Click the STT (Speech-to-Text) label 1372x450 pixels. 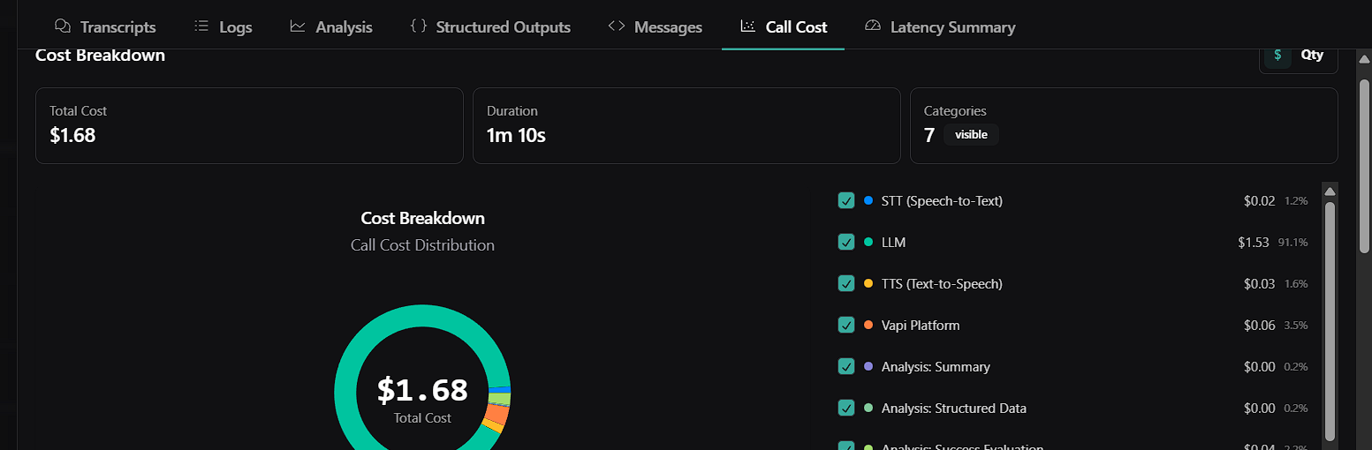942,200
